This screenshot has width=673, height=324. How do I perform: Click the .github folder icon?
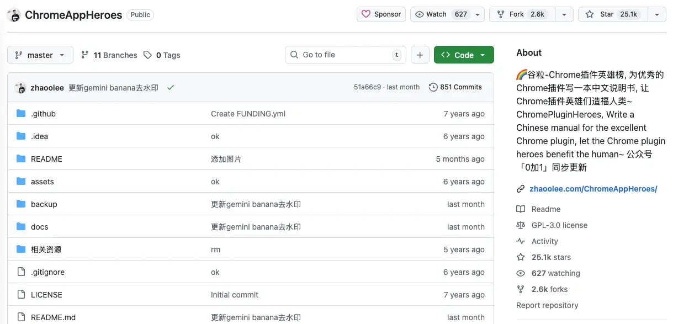[21, 114]
